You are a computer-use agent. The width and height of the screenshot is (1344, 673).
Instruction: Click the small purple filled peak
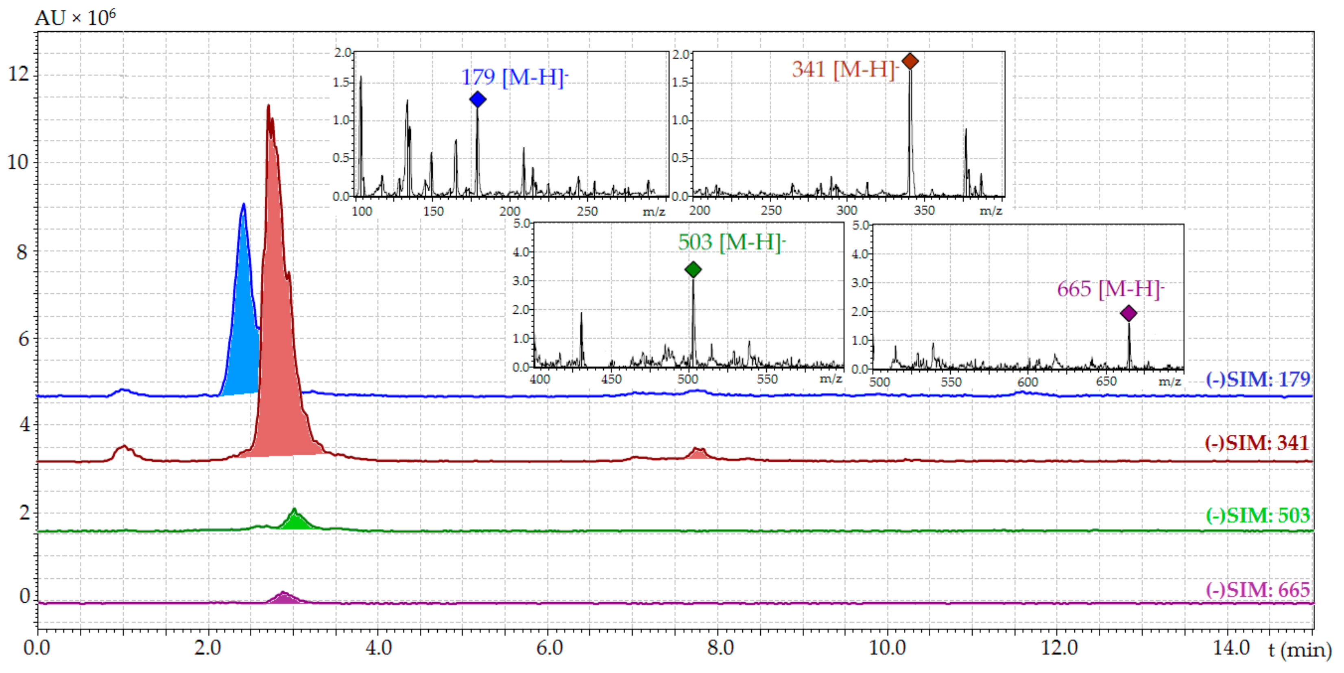pyautogui.click(x=283, y=598)
